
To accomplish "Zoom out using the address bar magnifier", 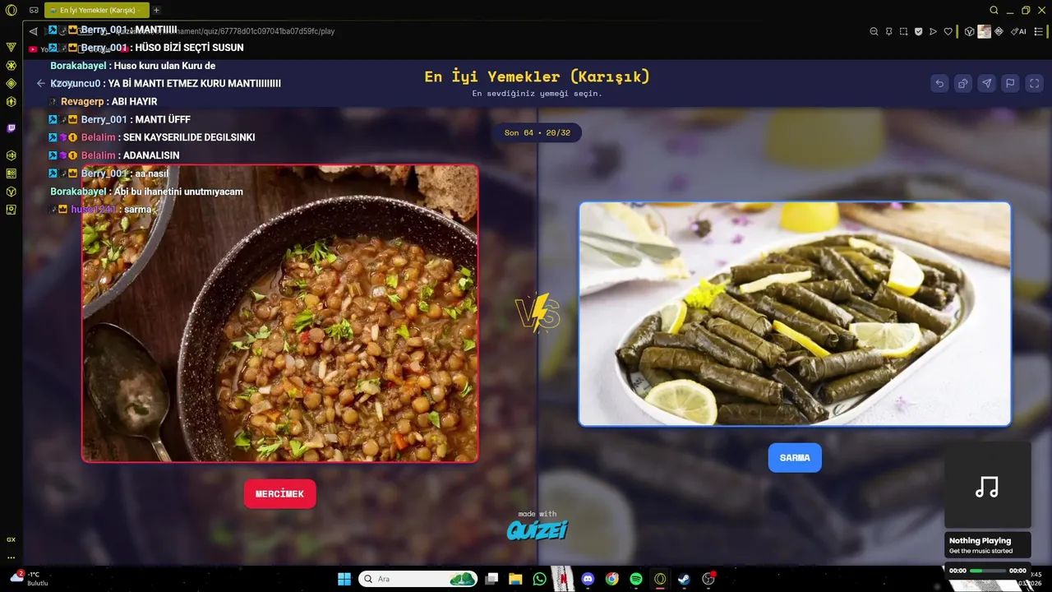I will tap(874, 31).
